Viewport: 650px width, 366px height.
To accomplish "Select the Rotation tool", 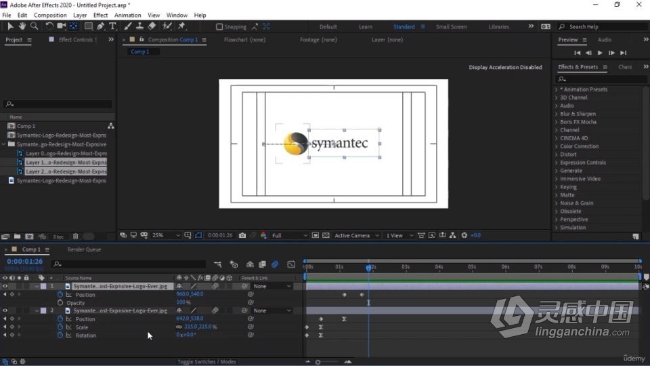I will pos(49,26).
